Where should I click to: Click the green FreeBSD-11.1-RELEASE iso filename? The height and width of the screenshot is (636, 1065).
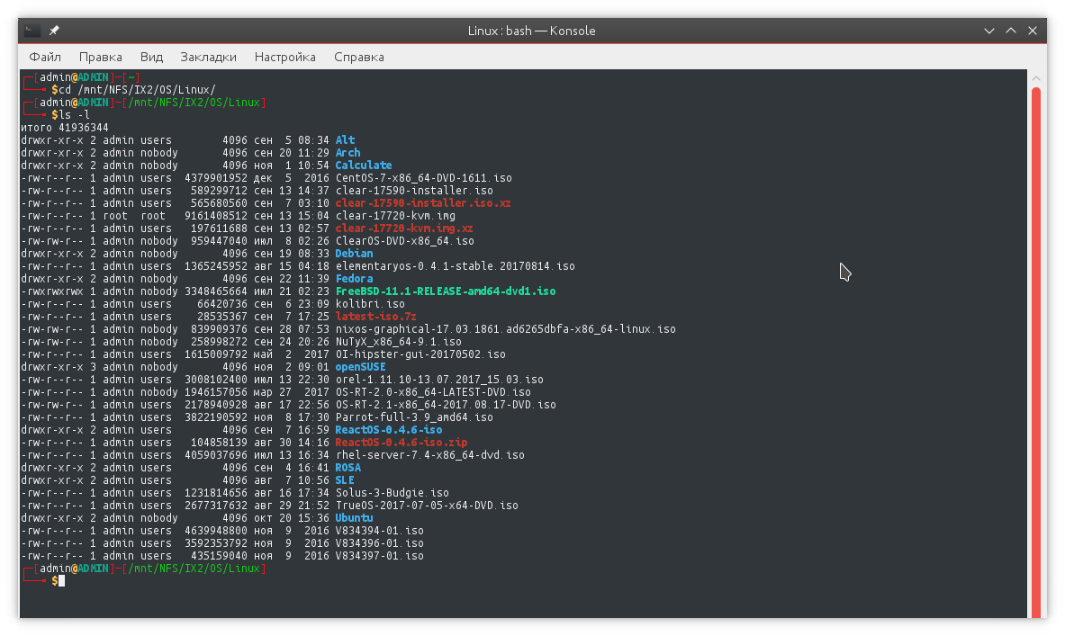(445, 291)
